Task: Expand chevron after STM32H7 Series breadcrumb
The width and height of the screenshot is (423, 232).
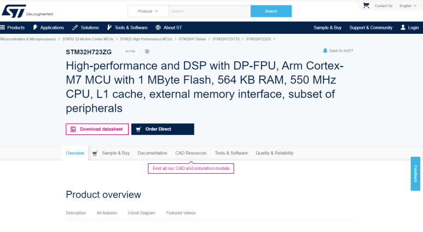Action: tap(209, 39)
